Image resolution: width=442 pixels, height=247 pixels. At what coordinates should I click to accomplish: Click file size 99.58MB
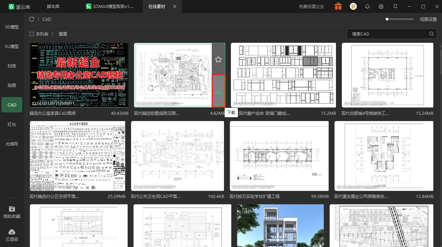(320, 197)
